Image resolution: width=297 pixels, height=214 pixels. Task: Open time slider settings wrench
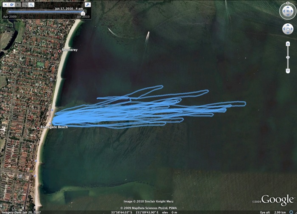click(x=87, y=5)
